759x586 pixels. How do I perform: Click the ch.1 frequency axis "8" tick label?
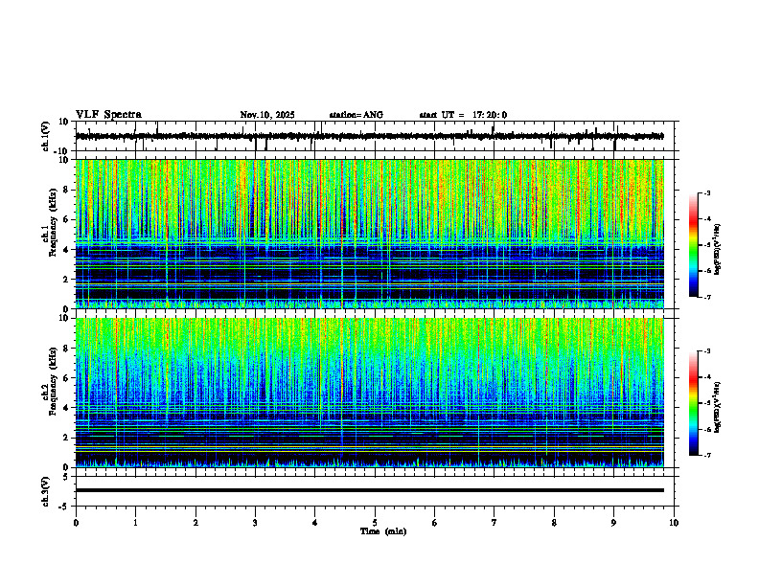67,190
